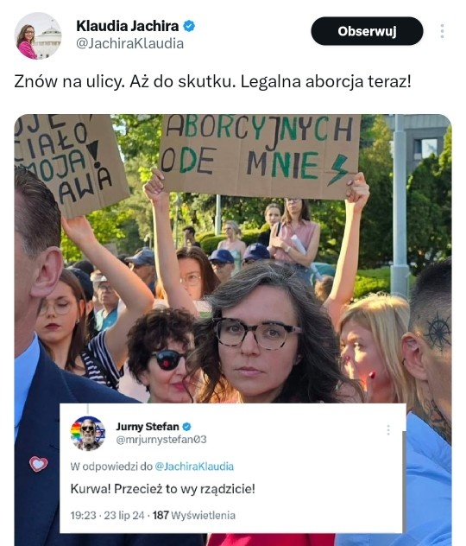Click the Obserwuj follow button
Screen dimensions: 466x546
[367, 31]
